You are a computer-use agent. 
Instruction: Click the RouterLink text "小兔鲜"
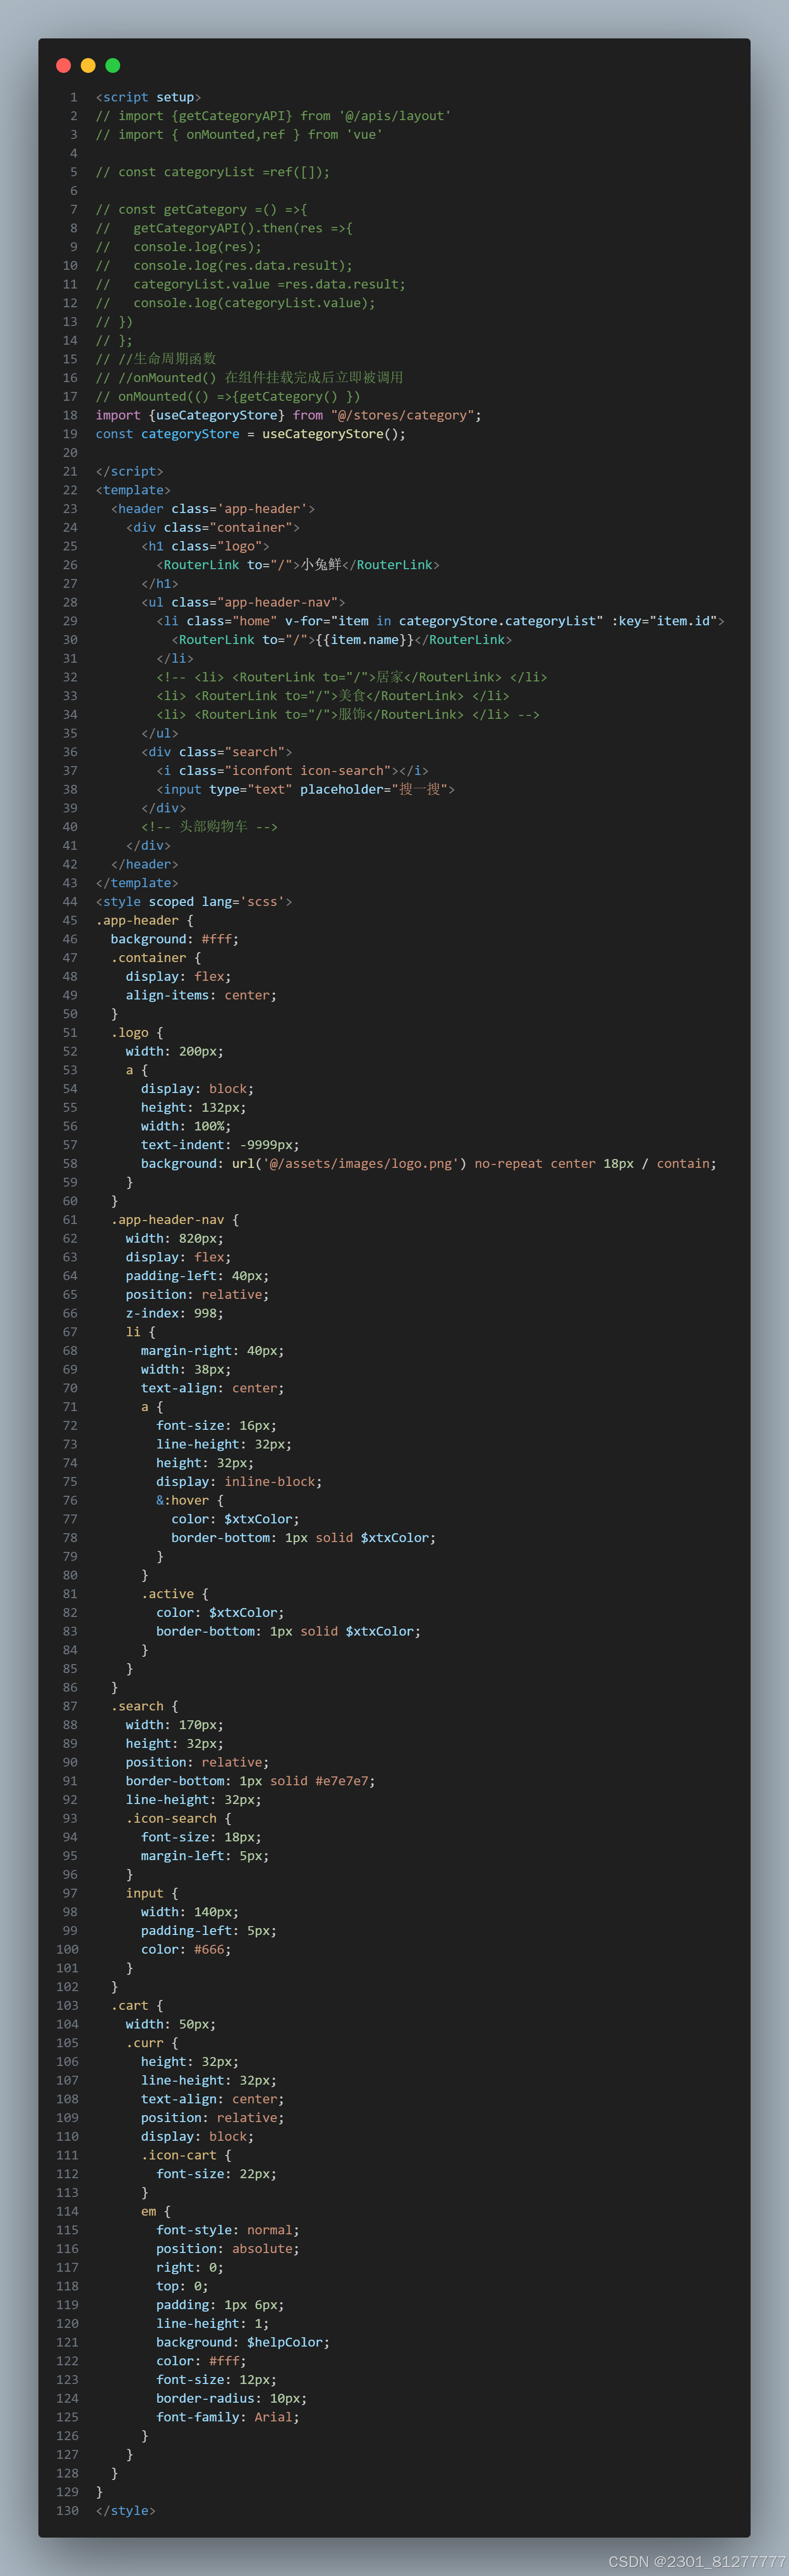coord(321,565)
